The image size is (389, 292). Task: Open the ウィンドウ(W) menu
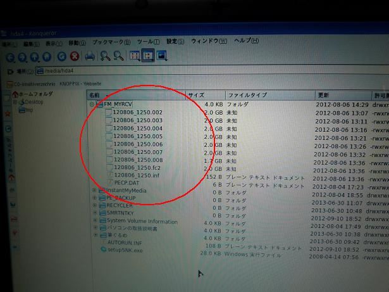(209, 41)
